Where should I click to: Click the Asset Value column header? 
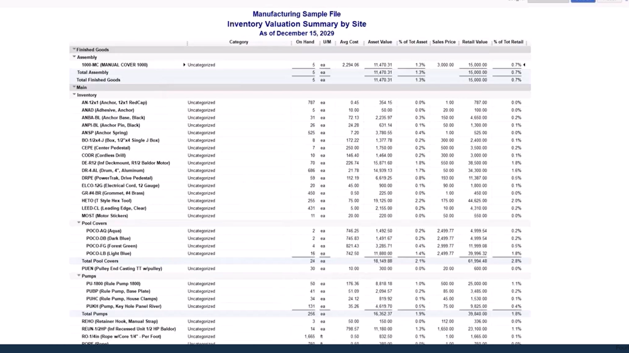point(379,42)
